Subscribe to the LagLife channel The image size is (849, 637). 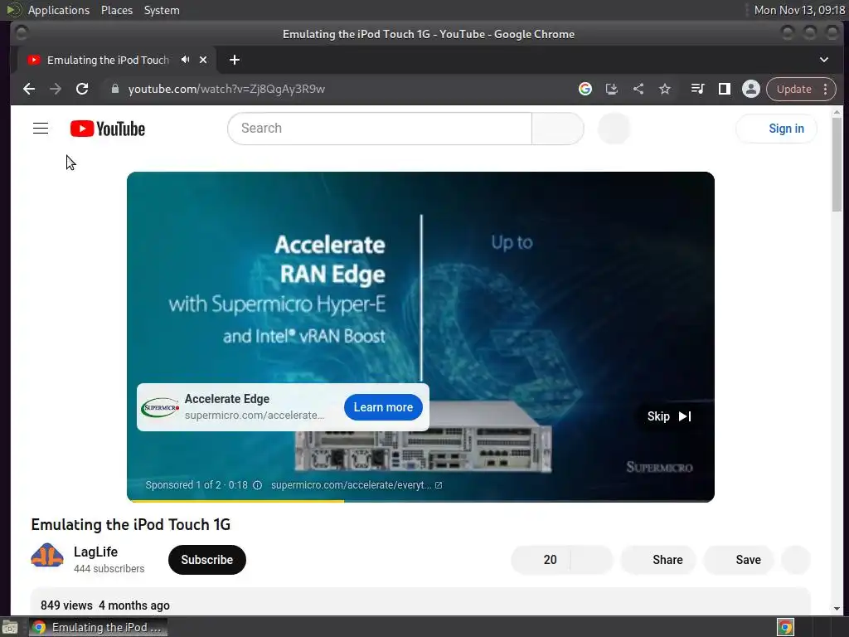tap(206, 560)
